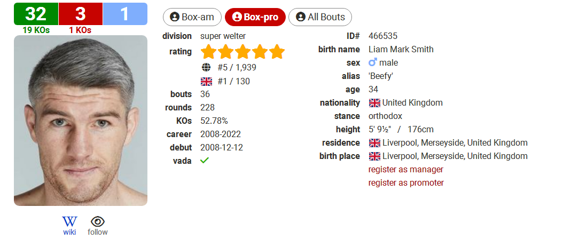Click the blue 1 draws box

pos(125,14)
